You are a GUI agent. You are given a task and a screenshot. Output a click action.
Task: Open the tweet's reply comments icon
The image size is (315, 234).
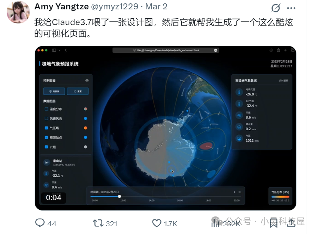click(40, 223)
